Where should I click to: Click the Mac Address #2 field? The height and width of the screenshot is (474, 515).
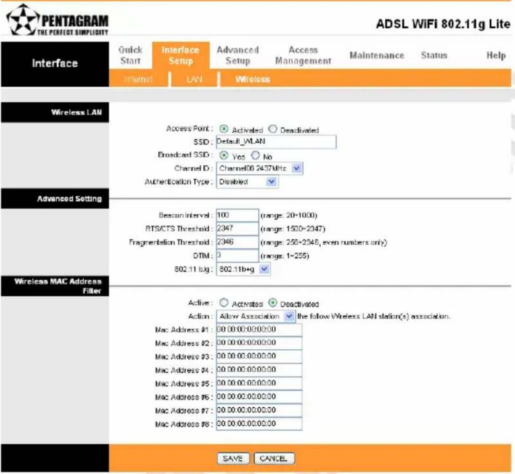(259, 343)
